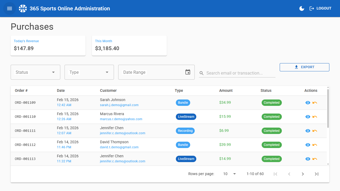Click the $34.99 amount
This screenshot has height=191, width=340.
(x=225, y=102)
